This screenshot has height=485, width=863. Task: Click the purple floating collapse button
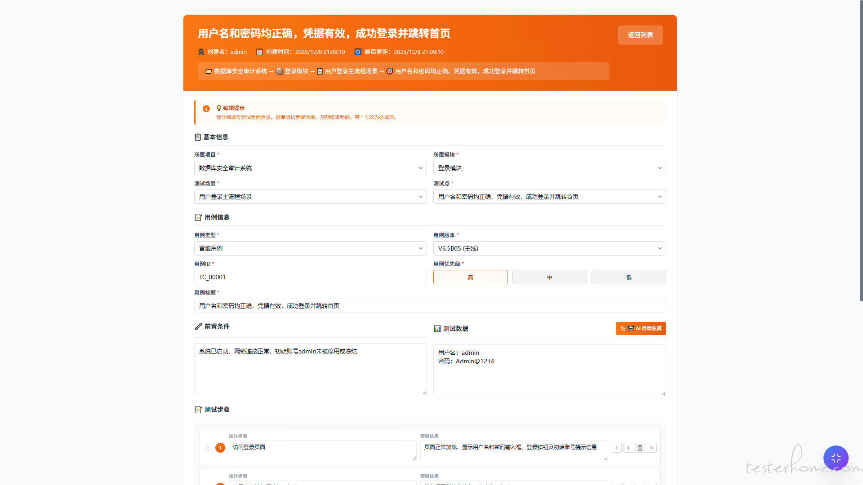pyautogui.click(x=836, y=458)
